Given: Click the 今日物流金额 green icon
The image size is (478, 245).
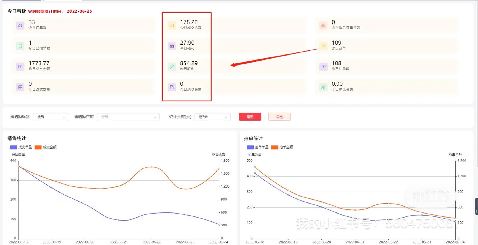Looking at the screenshot, I should (x=323, y=87).
